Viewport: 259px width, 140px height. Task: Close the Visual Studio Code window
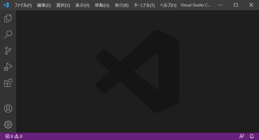tap(251, 5)
